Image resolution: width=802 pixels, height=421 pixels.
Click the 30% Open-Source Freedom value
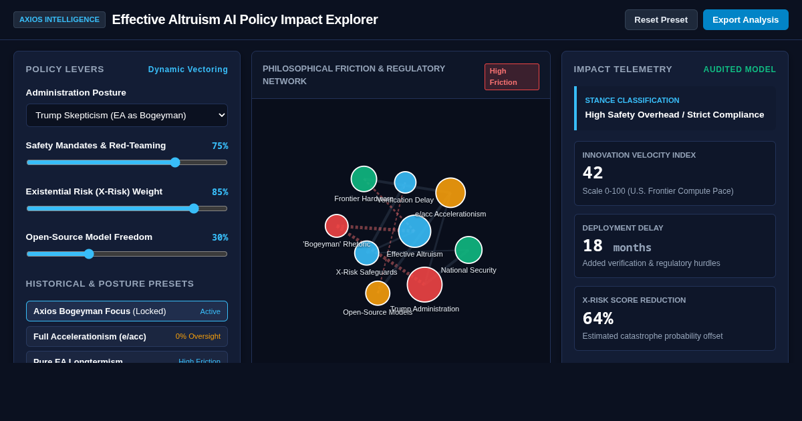(220, 237)
